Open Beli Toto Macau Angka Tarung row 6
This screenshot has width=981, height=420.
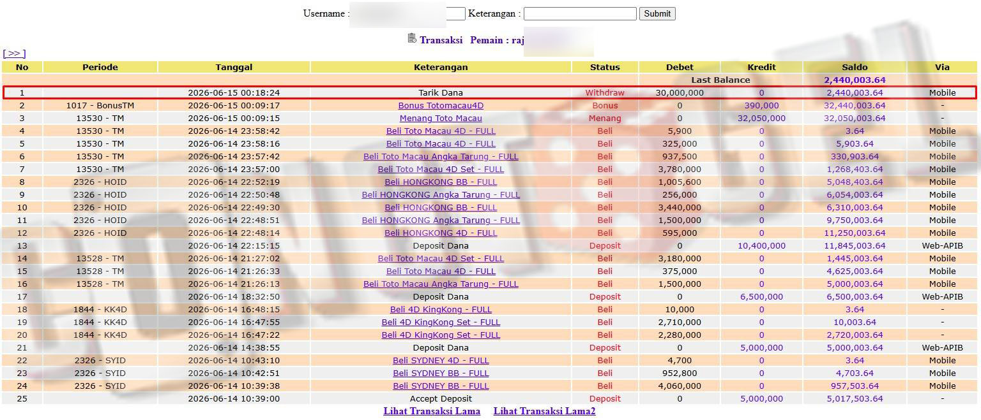(x=441, y=157)
